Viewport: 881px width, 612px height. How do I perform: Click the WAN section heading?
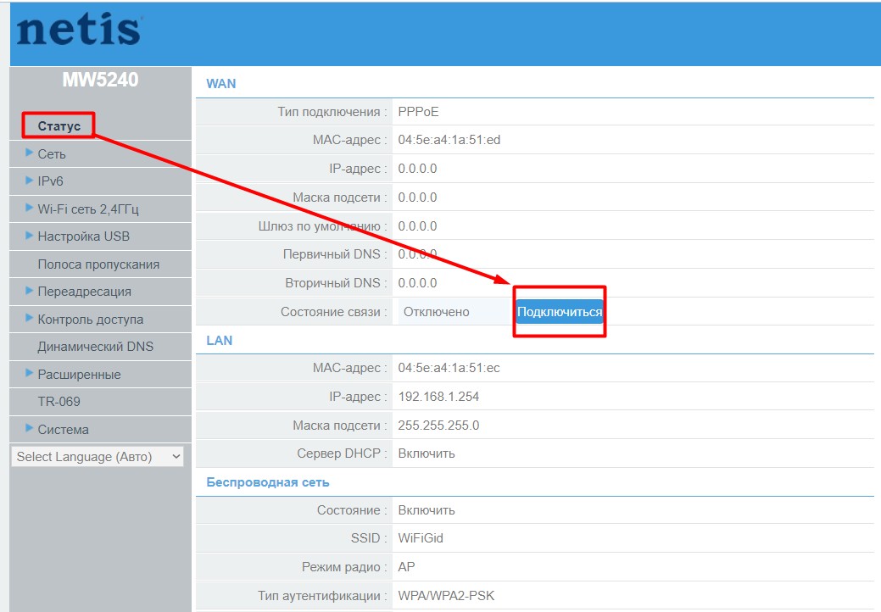pyautogui.click(x=220, y=84)
